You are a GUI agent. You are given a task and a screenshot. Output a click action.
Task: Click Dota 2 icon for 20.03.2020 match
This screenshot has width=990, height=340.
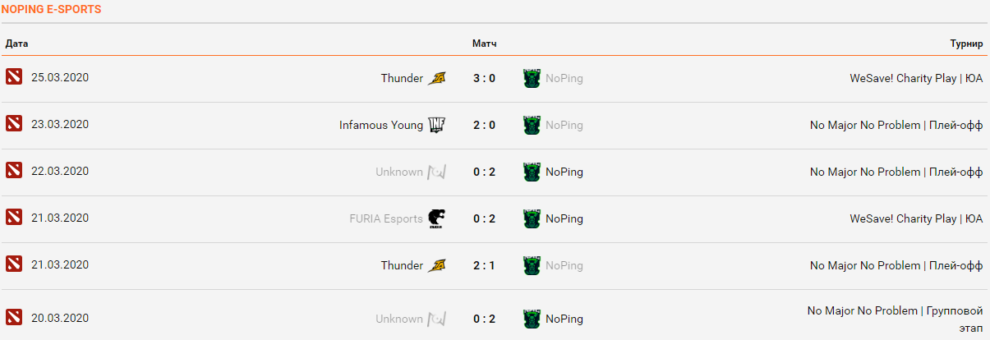coord(13,318)
